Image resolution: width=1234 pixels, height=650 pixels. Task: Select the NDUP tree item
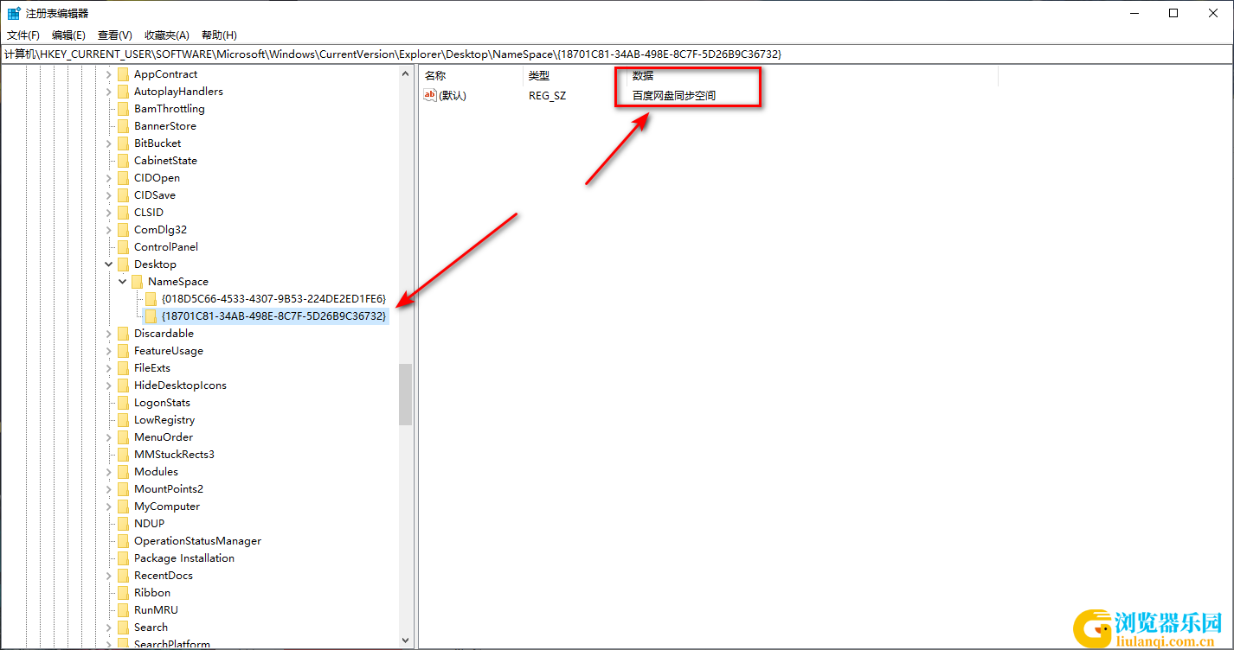pos(149,524)
